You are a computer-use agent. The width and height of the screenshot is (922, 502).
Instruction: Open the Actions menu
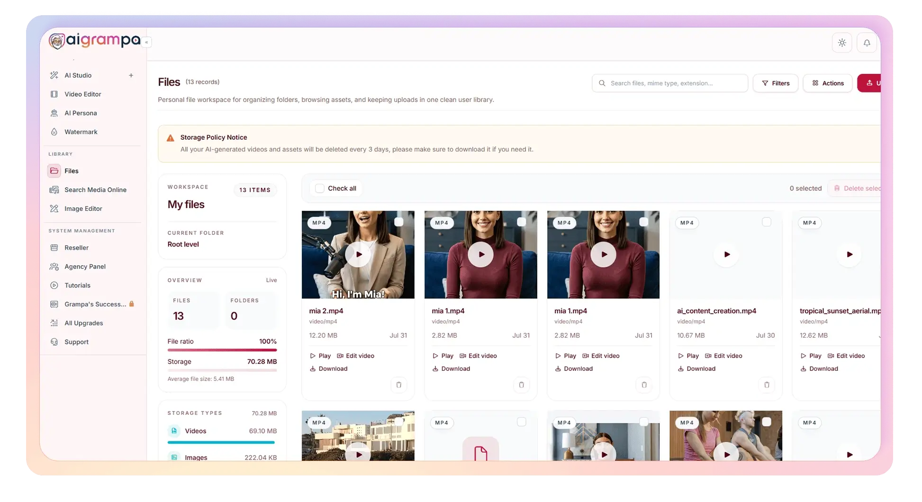tap(827, 83)
